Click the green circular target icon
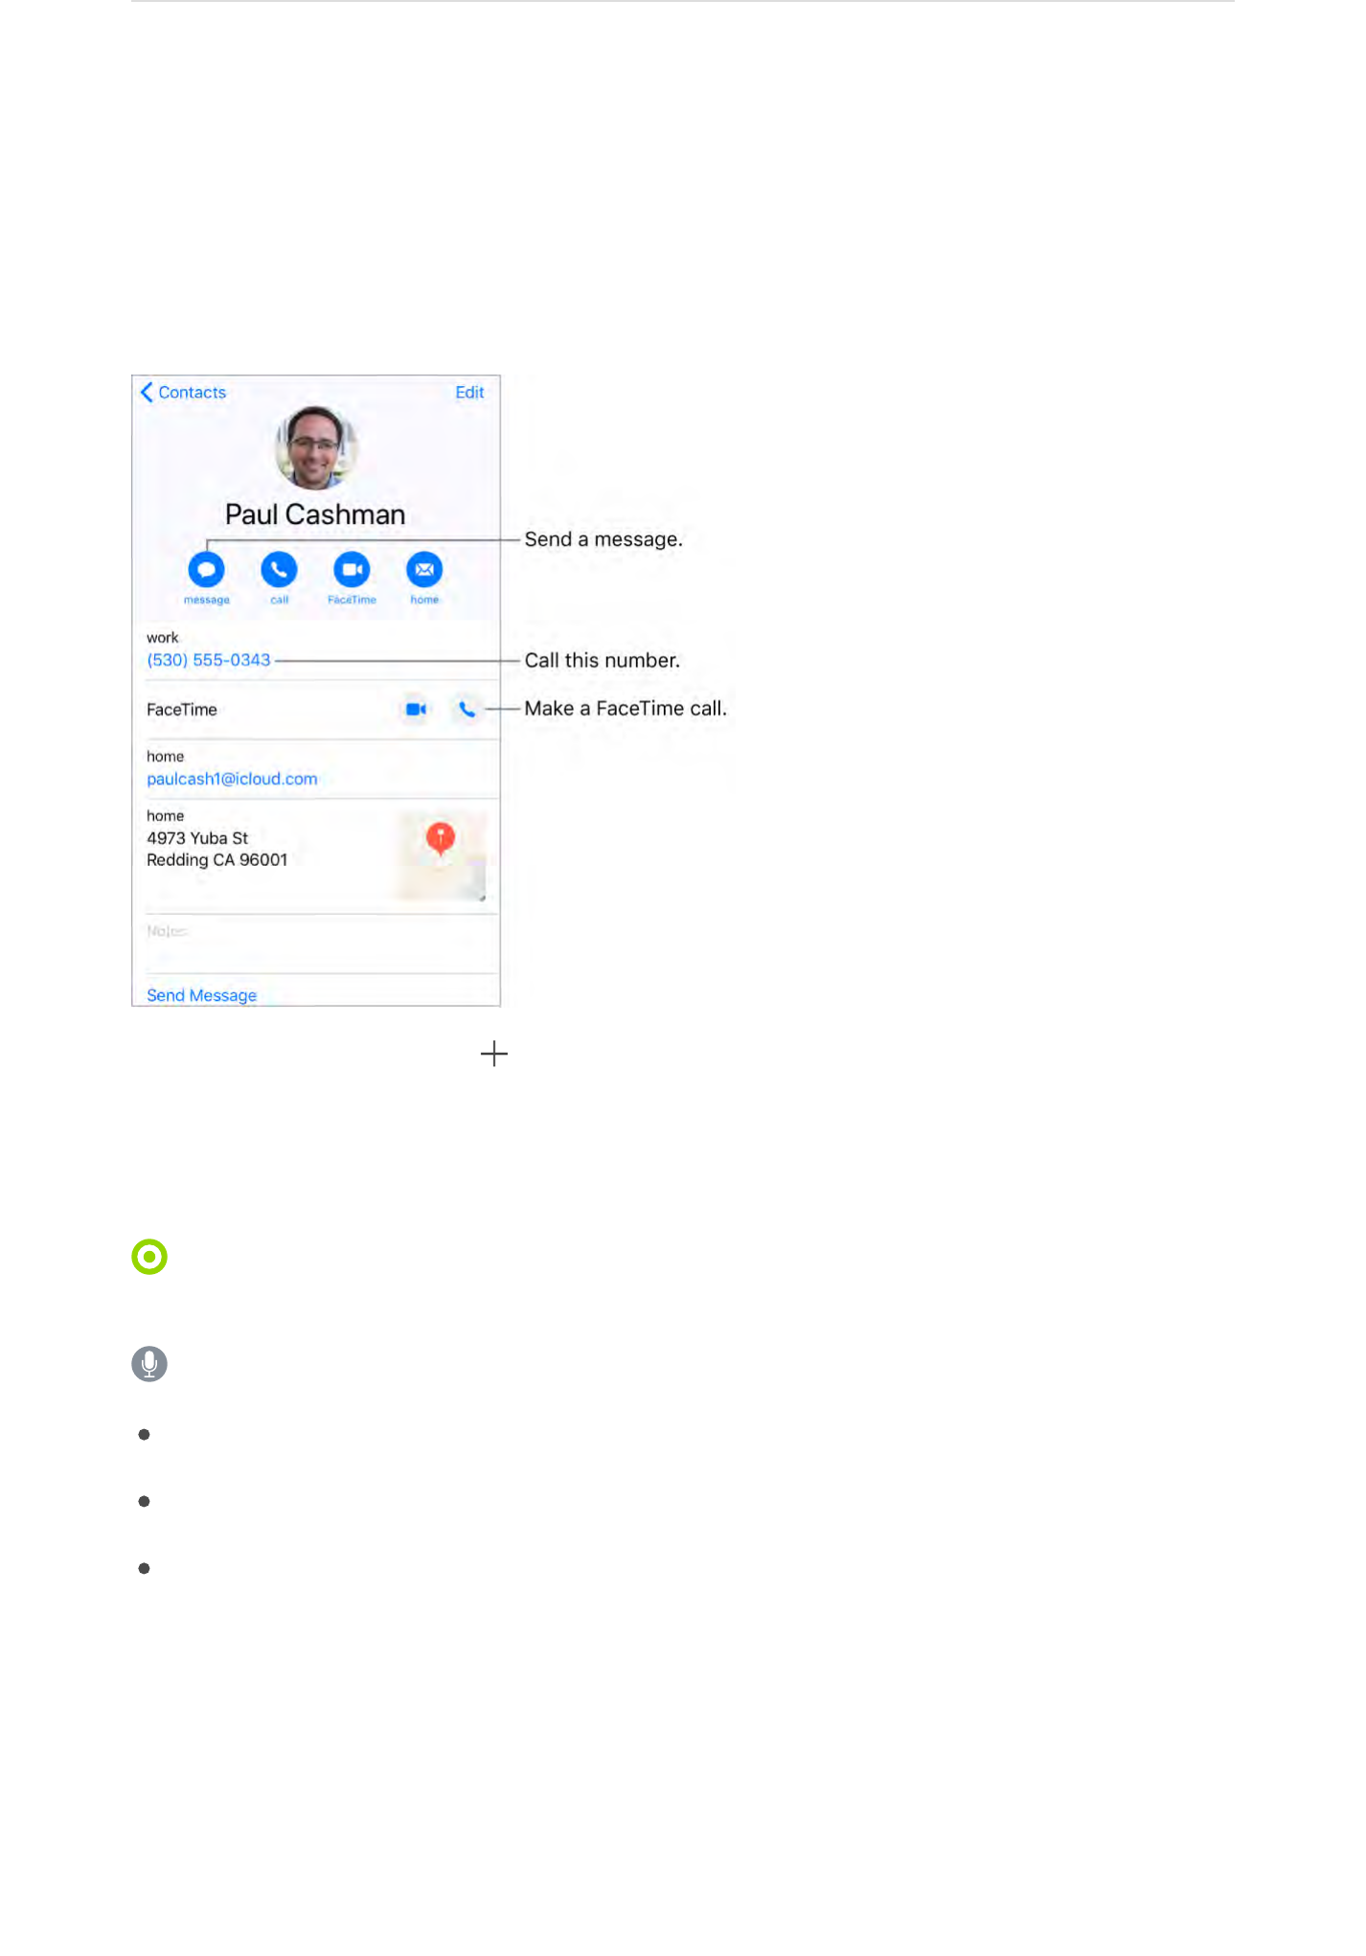The width and height of the screenshot is (1366, 1956). [x=149, y=1257]
